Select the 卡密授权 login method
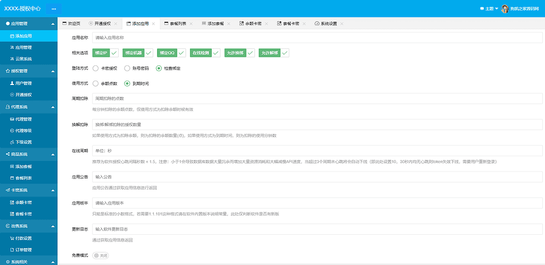545x265 pixels. pyautogui.click(x=96, y=68)
